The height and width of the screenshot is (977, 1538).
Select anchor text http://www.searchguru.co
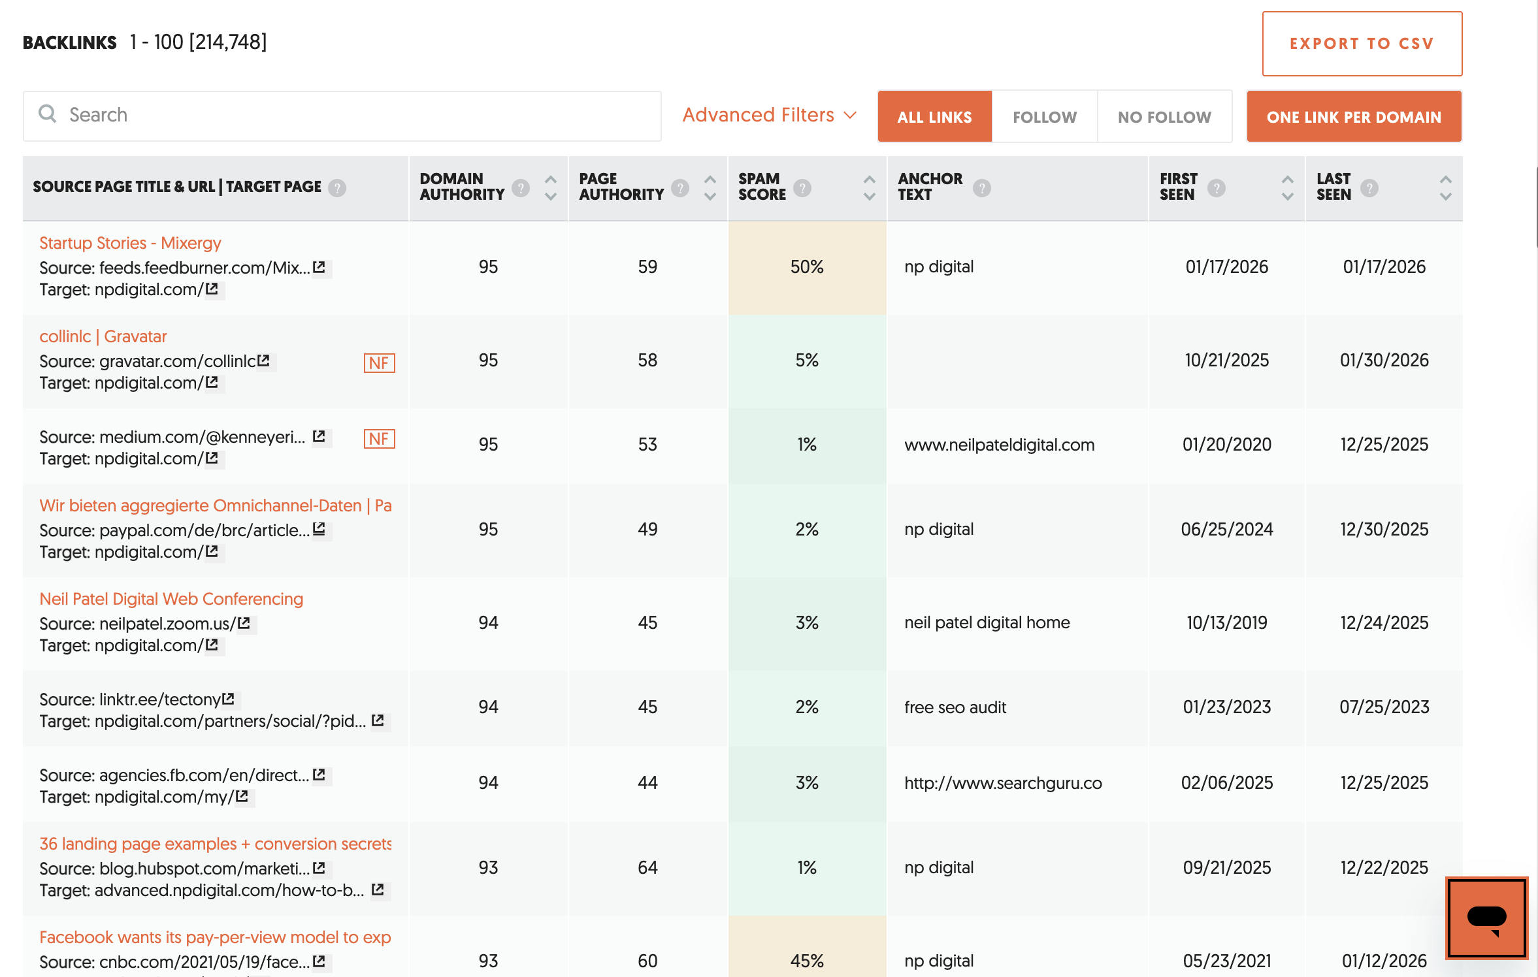click(x=1004, y=783)
